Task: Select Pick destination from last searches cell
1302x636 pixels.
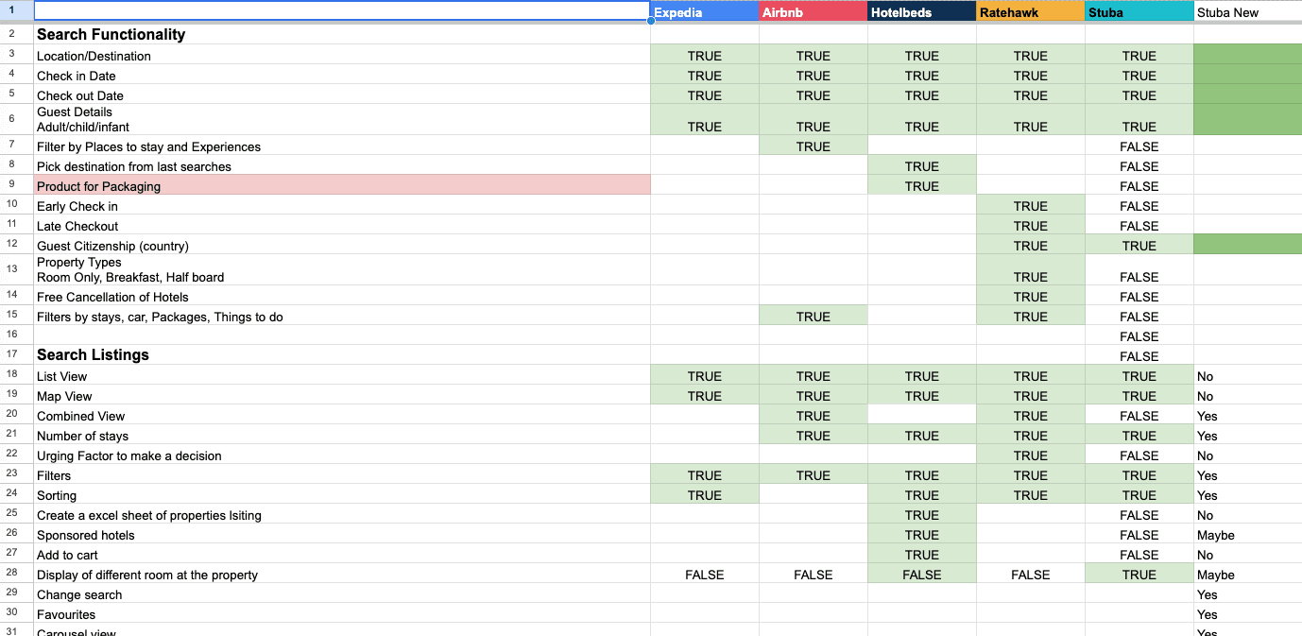Action: click(x=342, y=165)
